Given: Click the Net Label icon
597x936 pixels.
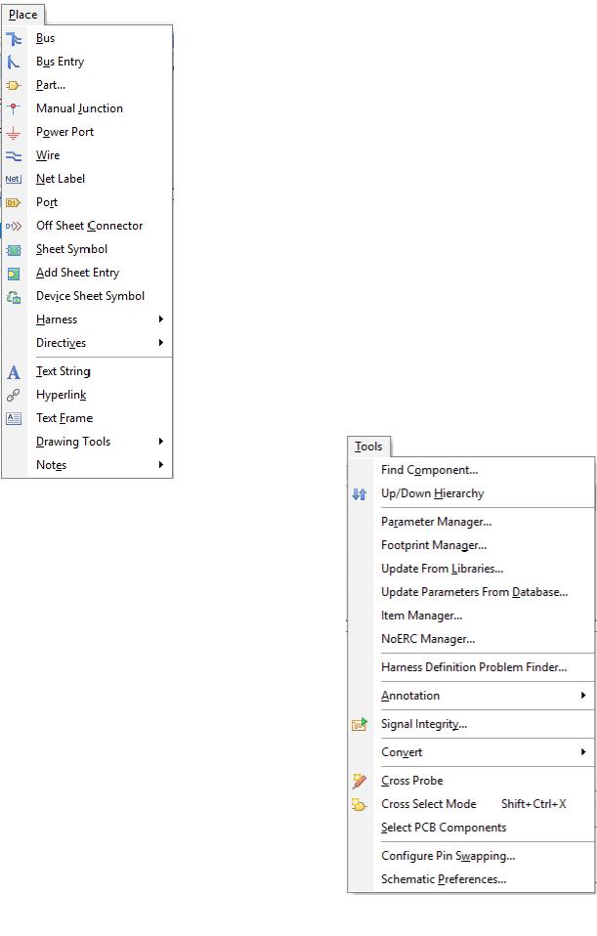Looking at the screenshot, I should 14,179.
